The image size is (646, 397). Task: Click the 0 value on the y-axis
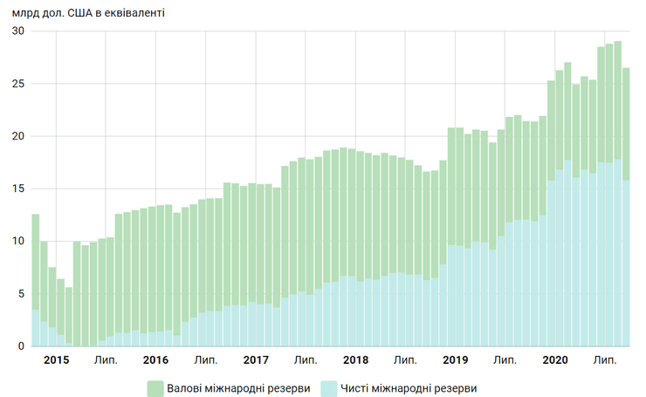pos(21,346)
